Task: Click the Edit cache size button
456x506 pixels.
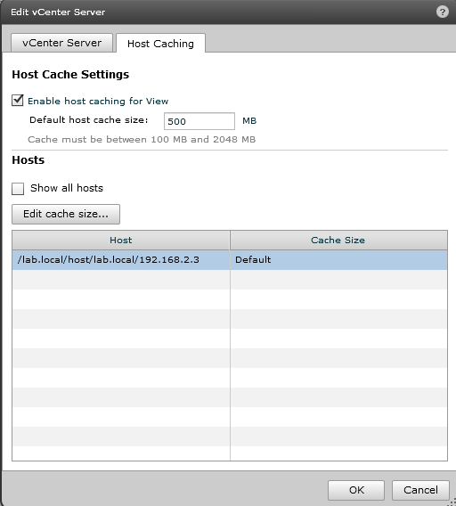Action: pos(66,214)
